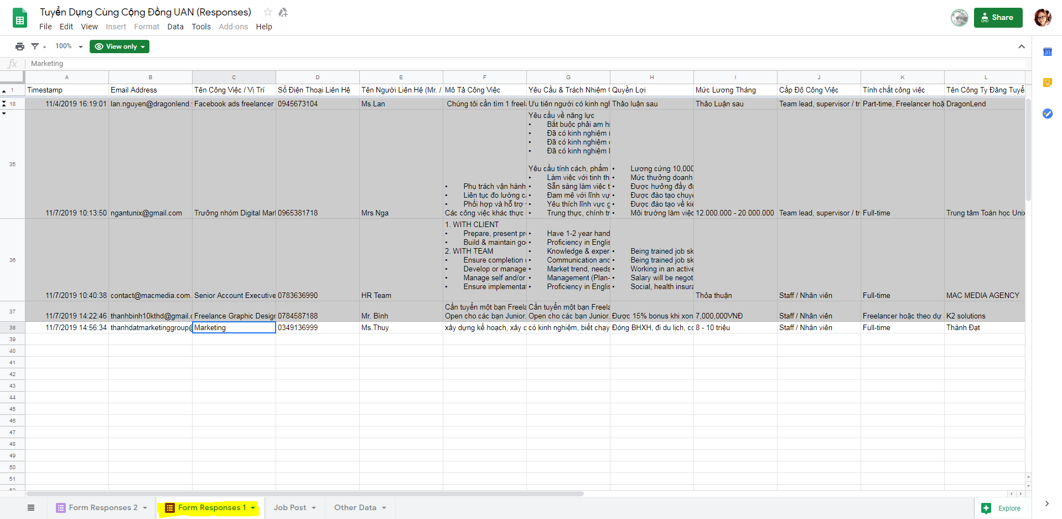The width and height of the screenshot is (1062, 519).
Task: Open the Data menu
Action: (175, 27)
